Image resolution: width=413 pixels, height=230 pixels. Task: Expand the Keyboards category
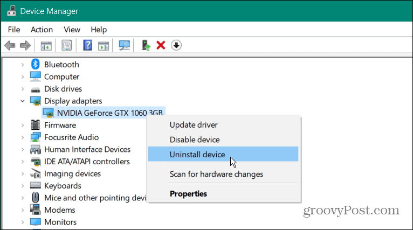[x=23, y=186]
